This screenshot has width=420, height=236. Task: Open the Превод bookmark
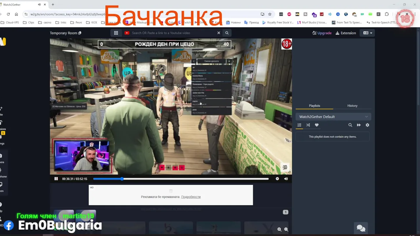click(251, 22)
